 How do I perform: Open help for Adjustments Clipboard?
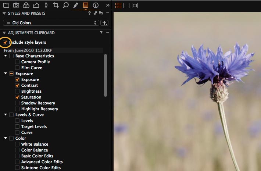tap(101, 32)
